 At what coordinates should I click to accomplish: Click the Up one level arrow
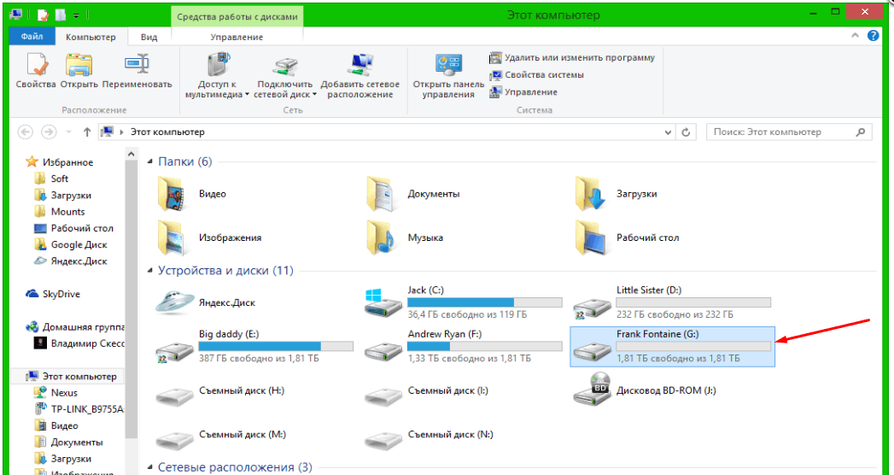pos(86,132)
